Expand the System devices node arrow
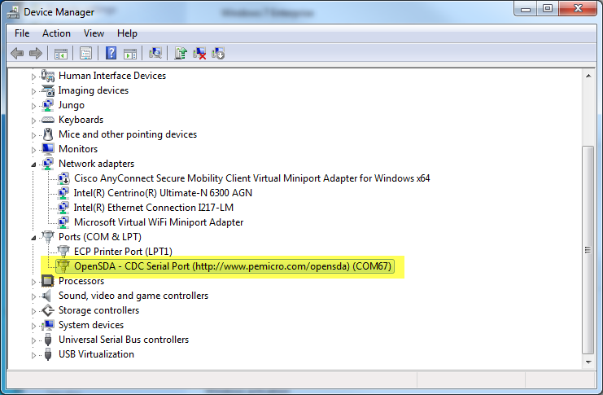 [x=33, y=326]
